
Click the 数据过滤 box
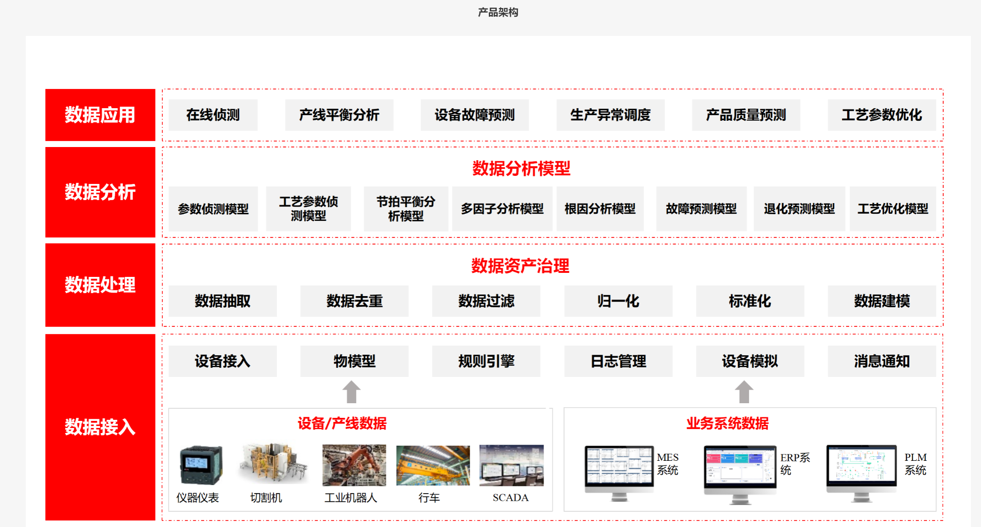pyautogui.click(x=486, y=301)
